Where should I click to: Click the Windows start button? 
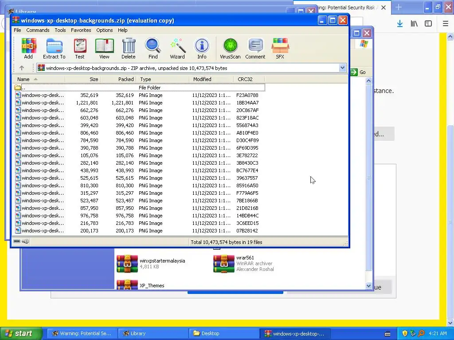click(21, 333)
